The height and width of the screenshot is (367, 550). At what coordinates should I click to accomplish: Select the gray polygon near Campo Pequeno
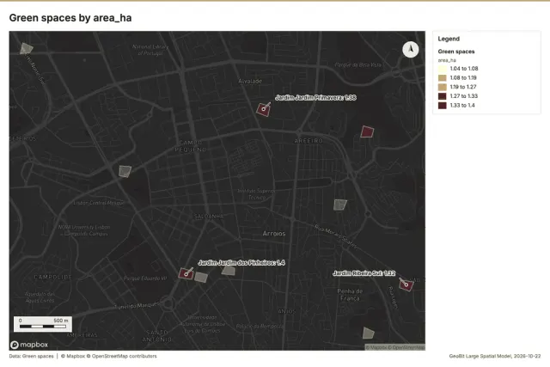pyautogui.click(x=125, y=171)
